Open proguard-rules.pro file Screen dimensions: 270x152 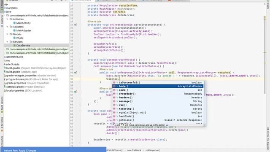tap(32, 79)
